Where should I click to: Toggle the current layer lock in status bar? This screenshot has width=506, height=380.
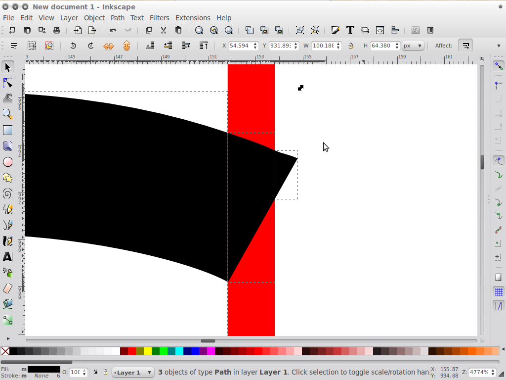(105, 372)
